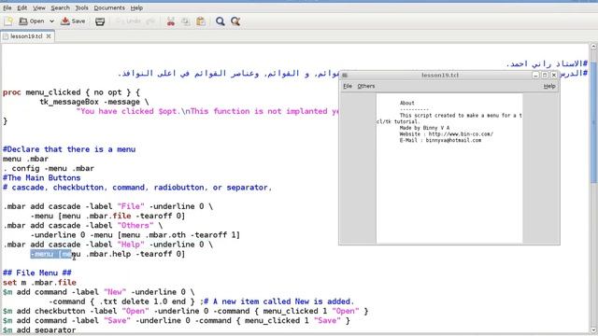Screen dimensions: 598x336
Task: Click the highlighted '-menu [me' selection
Action: (51, 254)
